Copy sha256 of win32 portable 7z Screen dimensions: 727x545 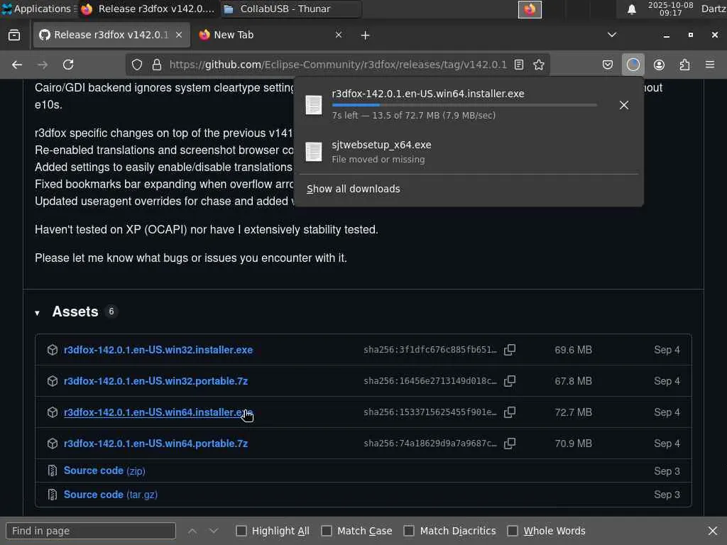click(510, 381)
